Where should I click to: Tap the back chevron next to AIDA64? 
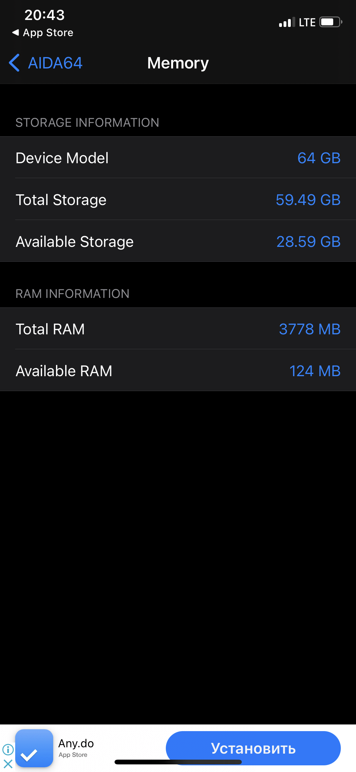coord(14,63)
